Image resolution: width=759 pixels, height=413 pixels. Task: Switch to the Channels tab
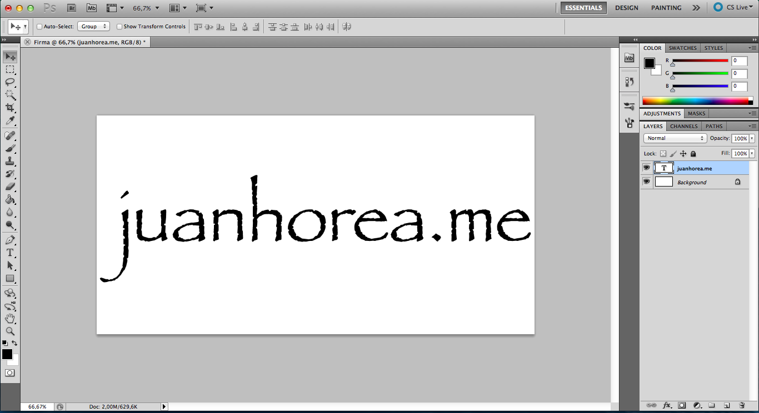(683, 126)
